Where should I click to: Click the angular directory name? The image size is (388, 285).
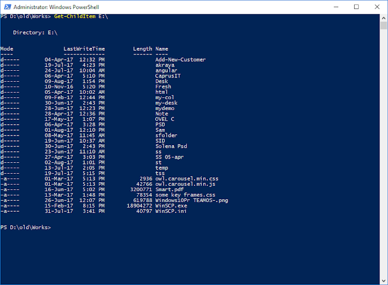166,70
